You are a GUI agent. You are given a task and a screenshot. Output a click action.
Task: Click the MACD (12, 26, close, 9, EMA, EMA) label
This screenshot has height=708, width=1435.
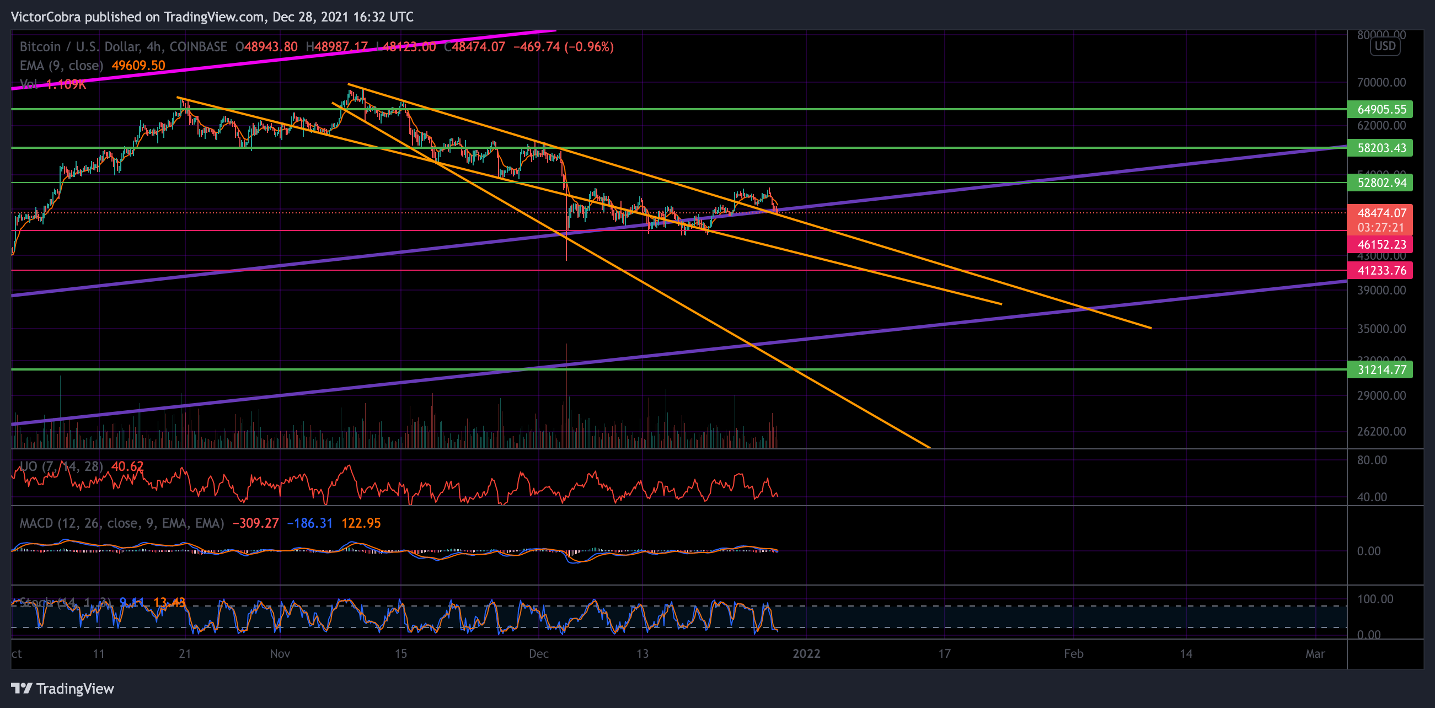coord(121,523)
